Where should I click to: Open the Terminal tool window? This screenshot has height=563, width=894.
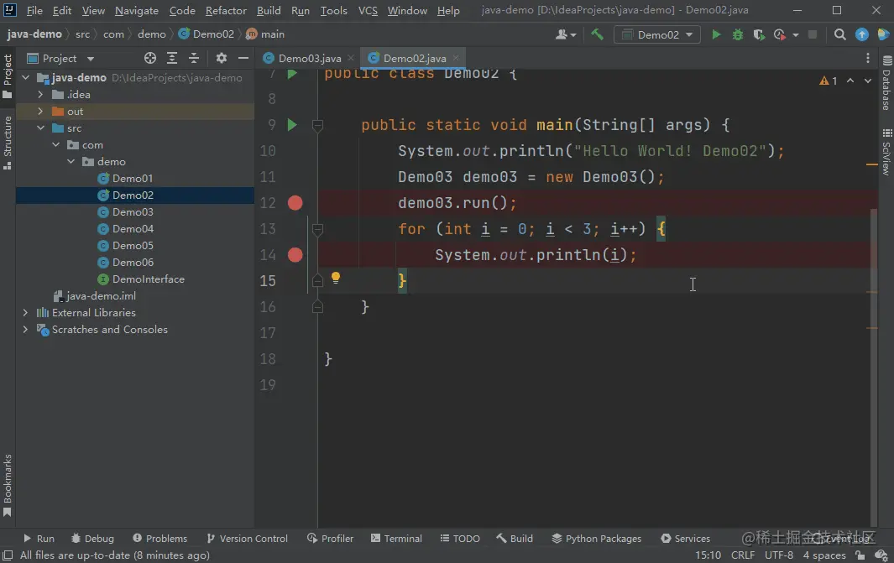[396, 539]
